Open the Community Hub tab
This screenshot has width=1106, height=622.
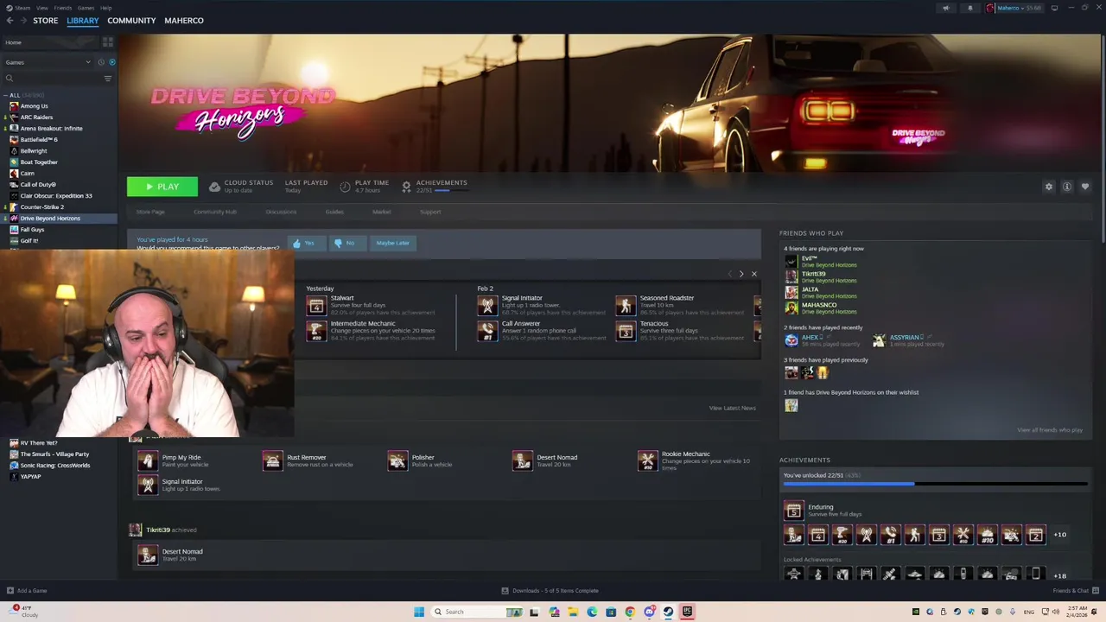tap(215, 212)
